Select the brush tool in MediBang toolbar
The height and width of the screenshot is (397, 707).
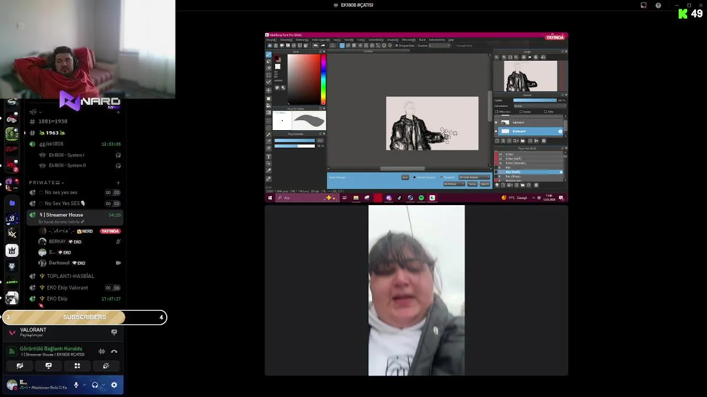coord(268,54)
